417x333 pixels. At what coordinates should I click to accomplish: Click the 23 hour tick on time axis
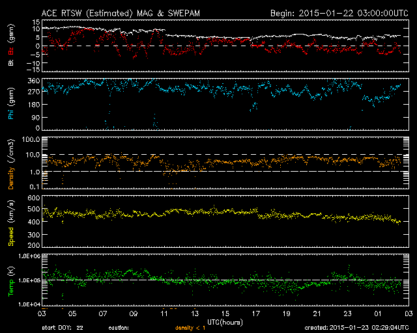(x=347, y=313)
